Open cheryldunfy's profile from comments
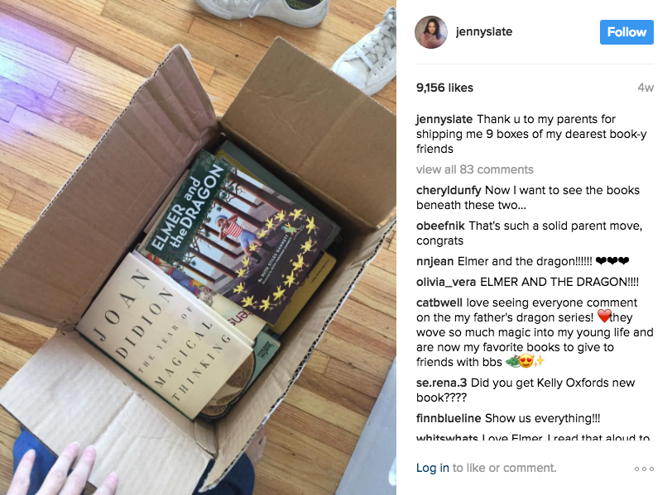The image size is (672, 495). pyautogui.click(x=449, y=190)
